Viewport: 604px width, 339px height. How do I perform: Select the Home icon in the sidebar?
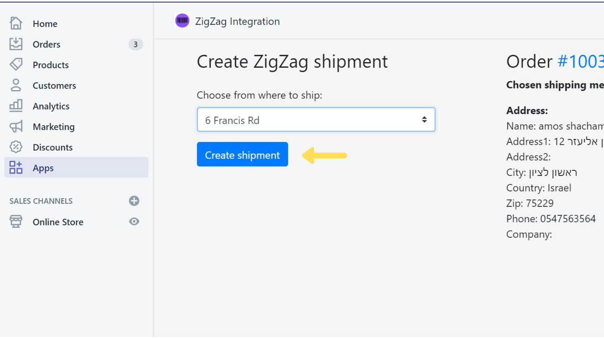(16, 23)
